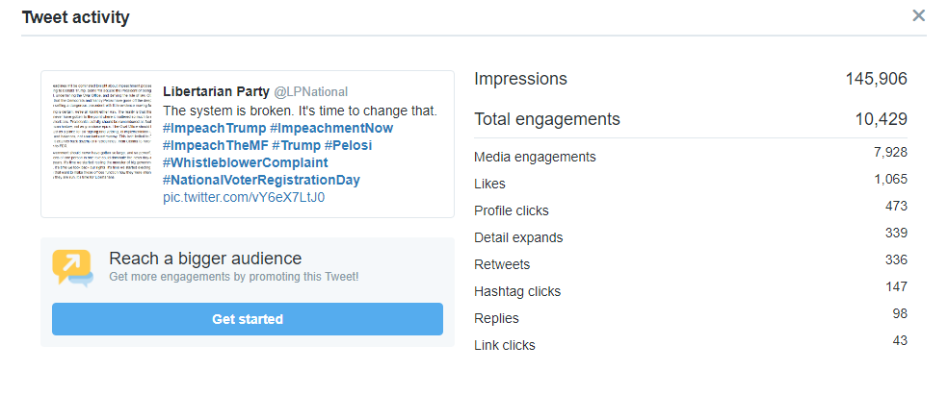Viewport: 948px width, 395px height.
Task: Click the Reach a bigger audience heading
Action: click(x=205, y=259)
